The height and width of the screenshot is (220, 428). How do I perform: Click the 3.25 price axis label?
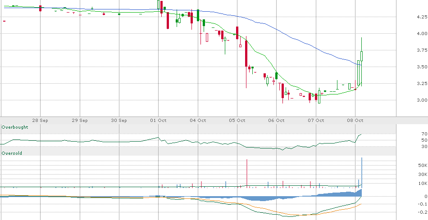coord(422,83)
